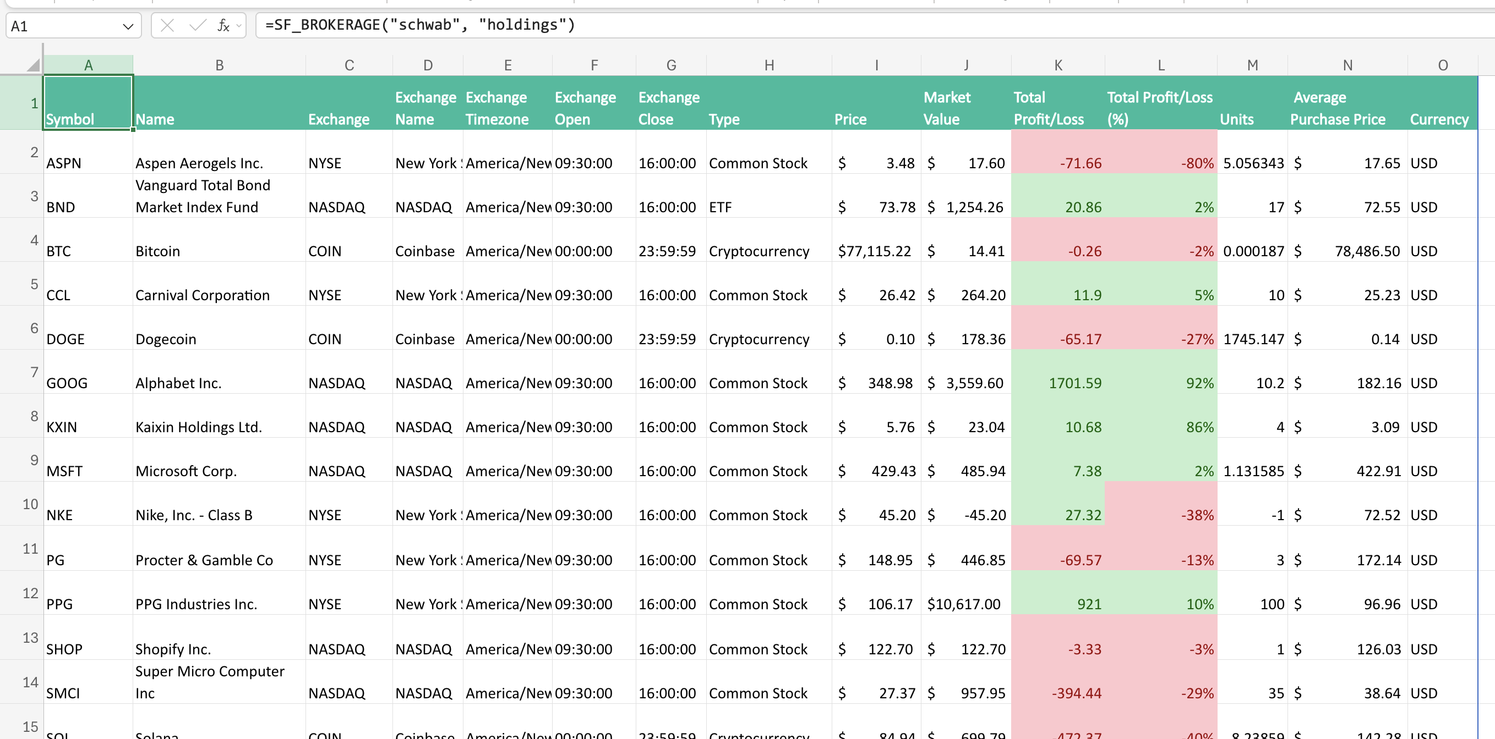Click the Exchange Close header cell
The image size is (1495, 739).
point(671,103)
